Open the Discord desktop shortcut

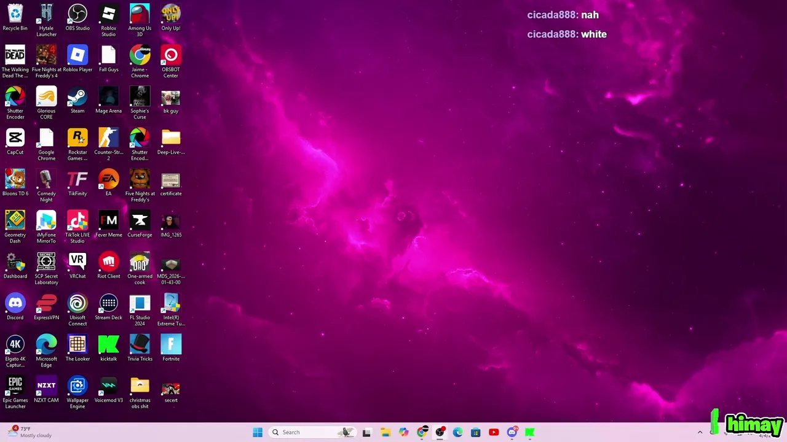15,306
